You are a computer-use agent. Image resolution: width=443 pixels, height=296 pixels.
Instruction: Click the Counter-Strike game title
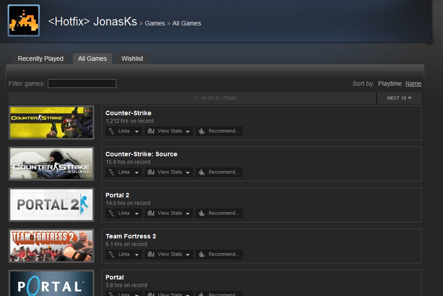point(129,113)
